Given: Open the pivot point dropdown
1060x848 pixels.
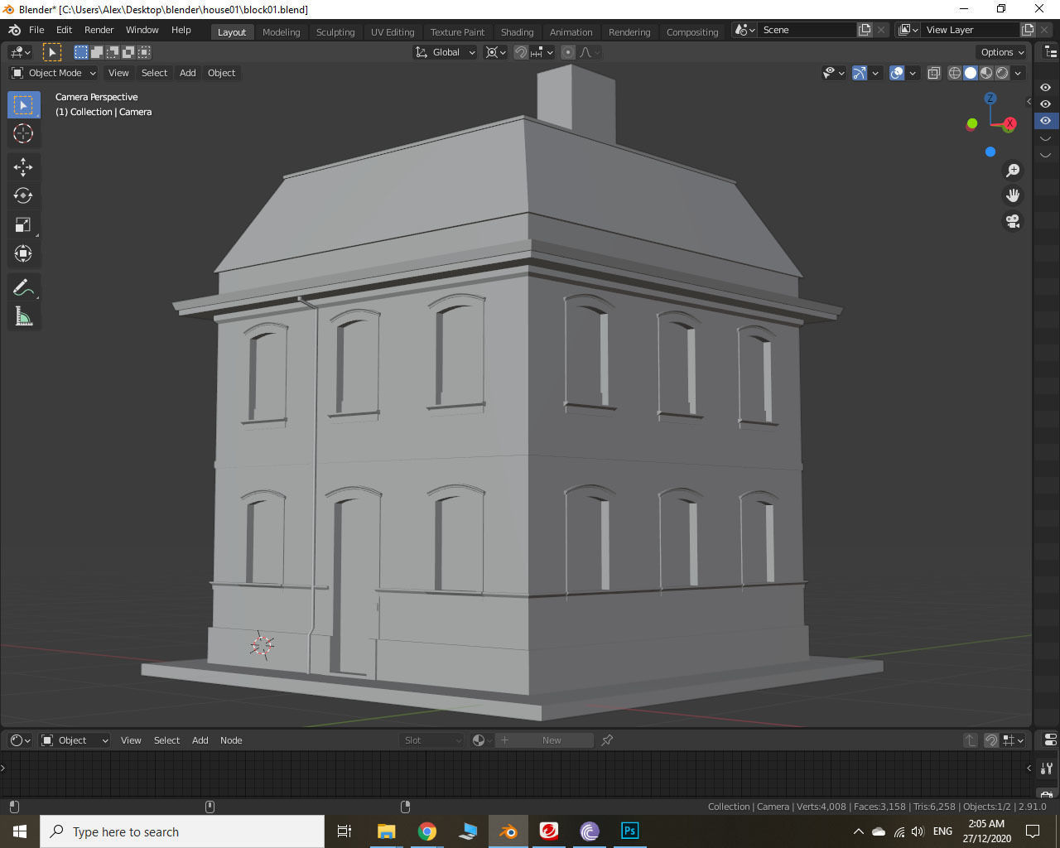Looking at the screenshot, I should click(495, 52).
